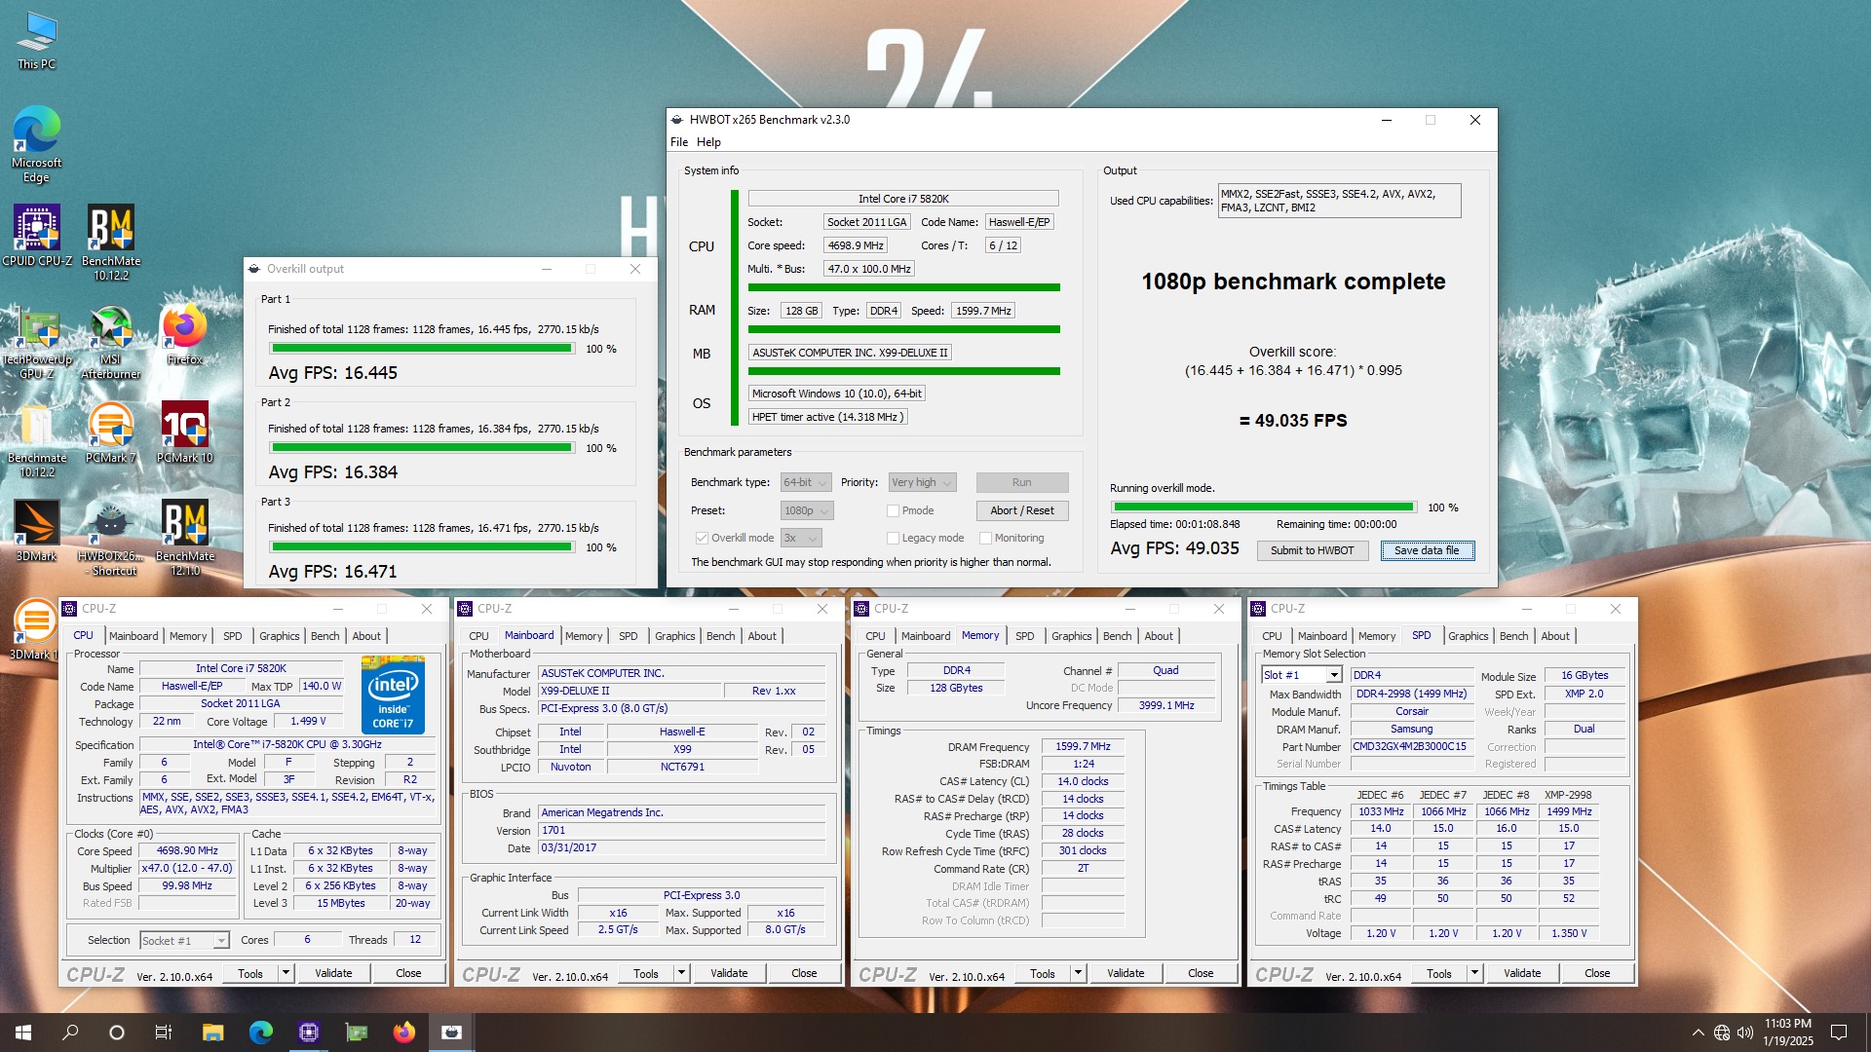
Task: Click the Intel Core i7 logo in CPU-Z
Action: click(393, 695)
